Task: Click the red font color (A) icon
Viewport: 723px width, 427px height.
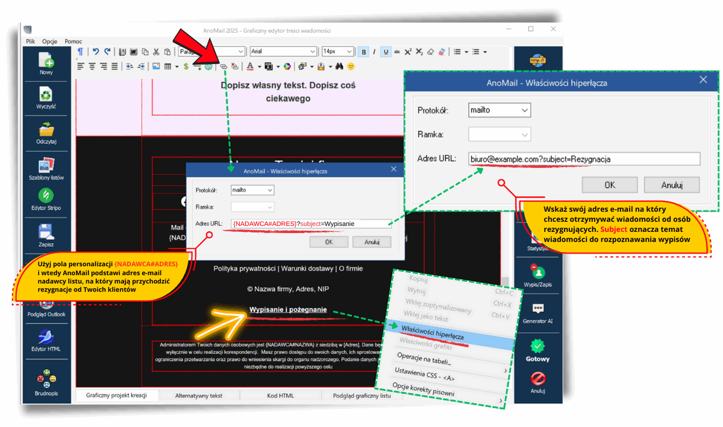Action: [251, 66]
